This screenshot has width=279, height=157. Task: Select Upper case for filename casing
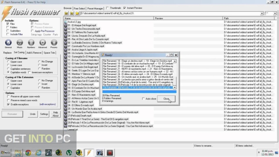point(8,61)
